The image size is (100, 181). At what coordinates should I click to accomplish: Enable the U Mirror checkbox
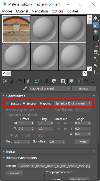click(59, 123)
